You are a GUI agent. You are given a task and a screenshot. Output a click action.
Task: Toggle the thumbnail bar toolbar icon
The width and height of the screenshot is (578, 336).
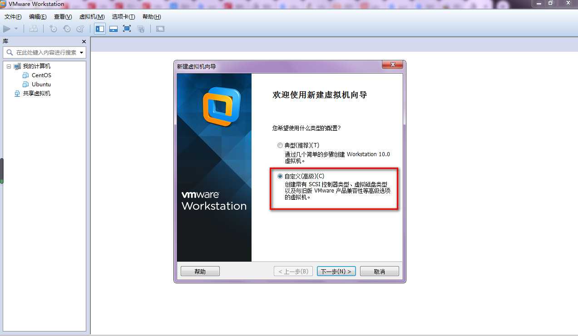(114, 29)
